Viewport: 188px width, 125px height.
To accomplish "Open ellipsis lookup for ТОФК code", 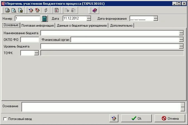I will (36, 53).
